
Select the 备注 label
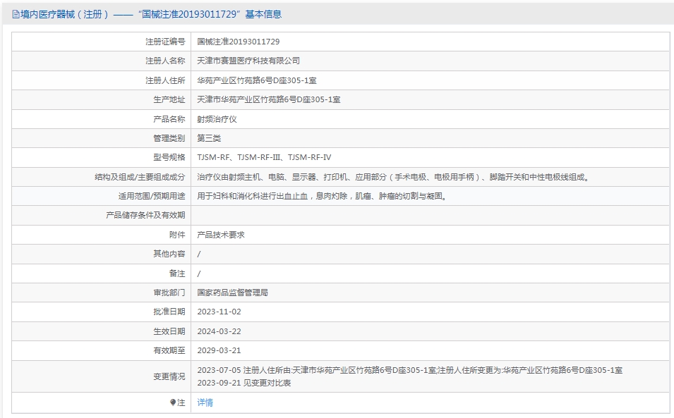point(177,273)
